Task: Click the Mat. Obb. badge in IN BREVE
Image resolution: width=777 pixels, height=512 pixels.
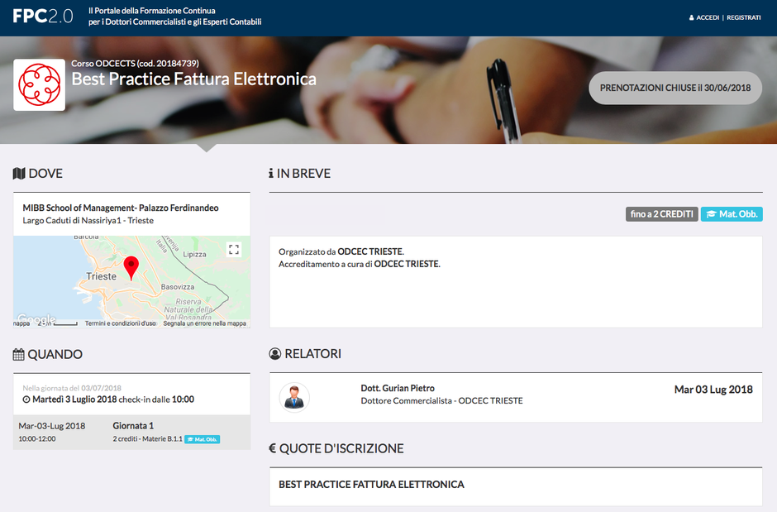Action: click(x=732, y=214)
